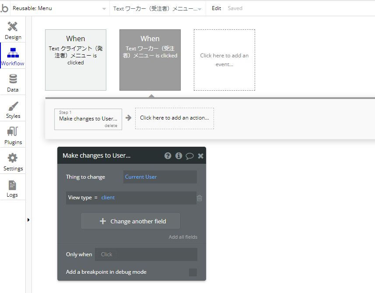375x293 pixels.
Task: Select the ワーカー menu clicked event
Action: (150, 60)
